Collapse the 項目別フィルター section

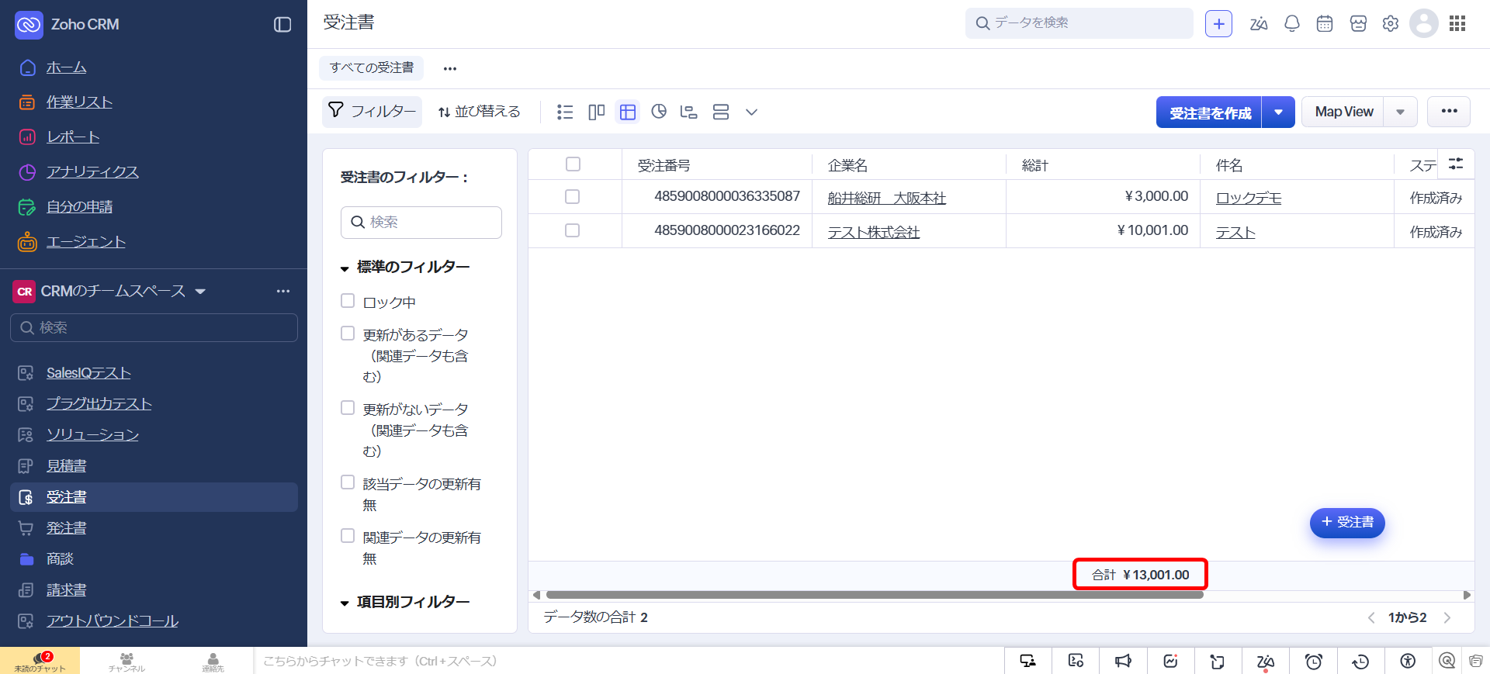(345, 603)
